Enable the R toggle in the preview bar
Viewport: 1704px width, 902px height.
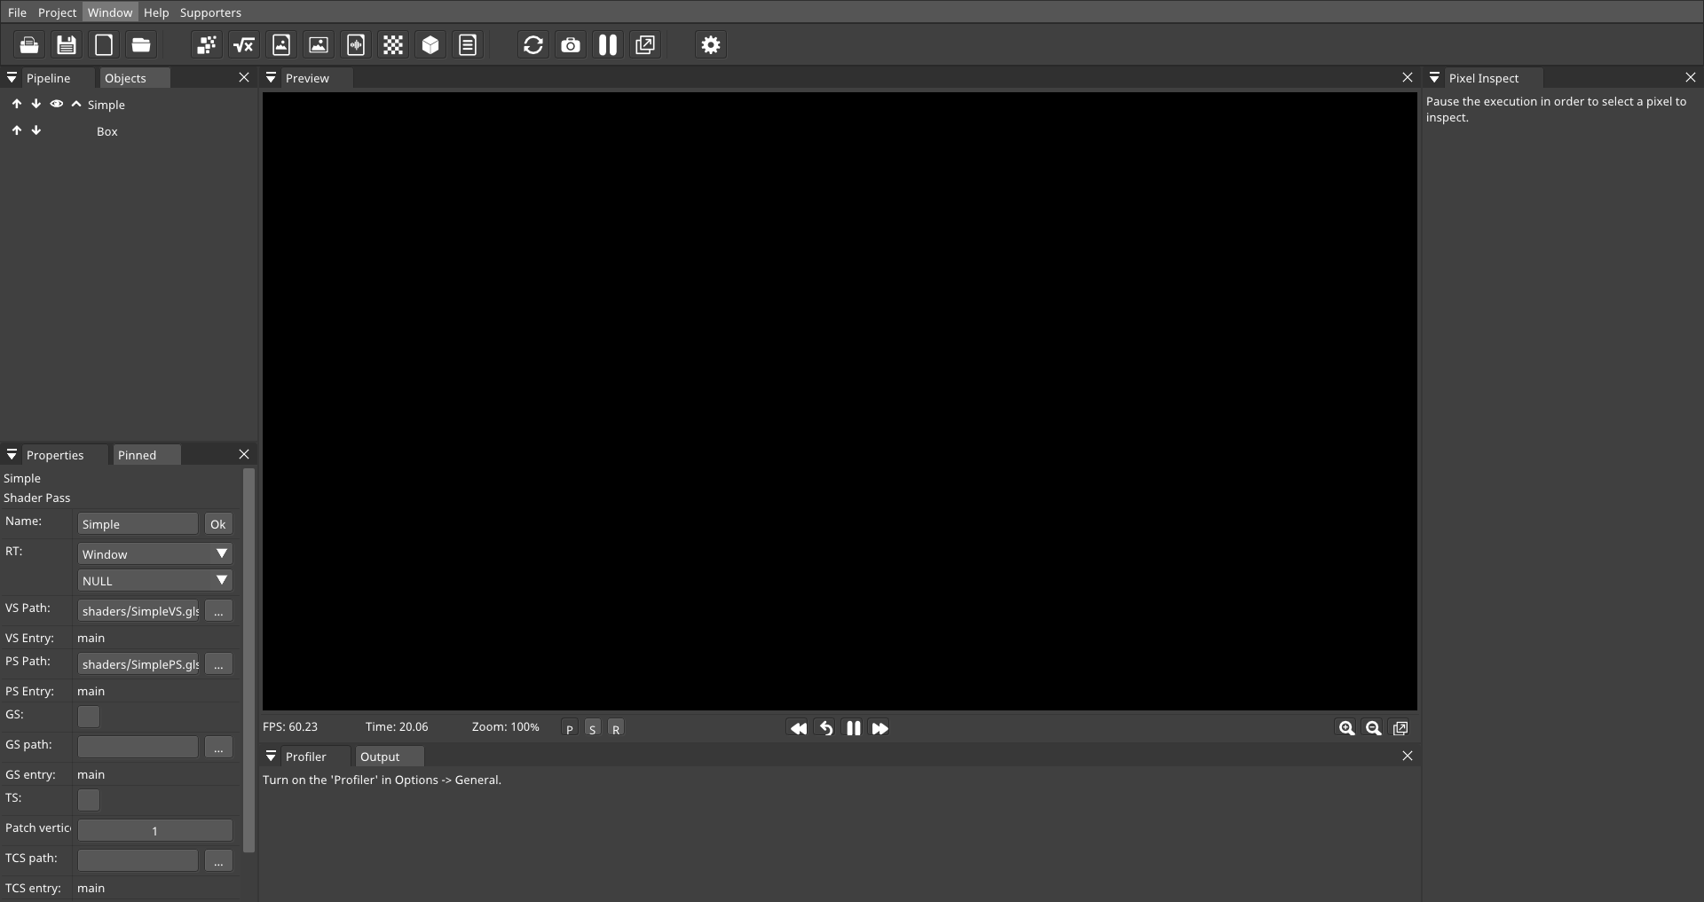click(x=616, y=727)
